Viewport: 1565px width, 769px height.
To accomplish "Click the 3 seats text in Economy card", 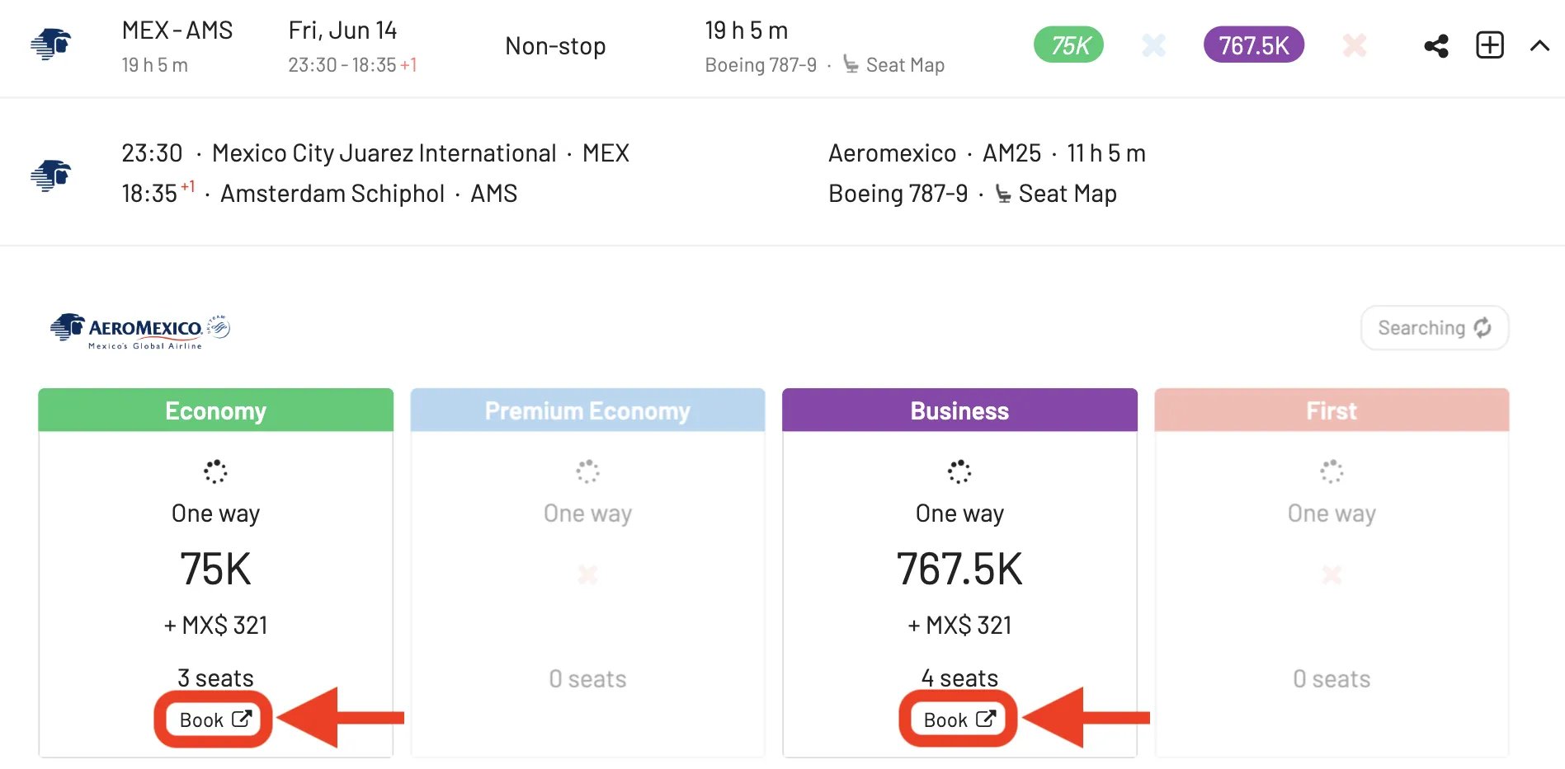I will tap(215, 678).
